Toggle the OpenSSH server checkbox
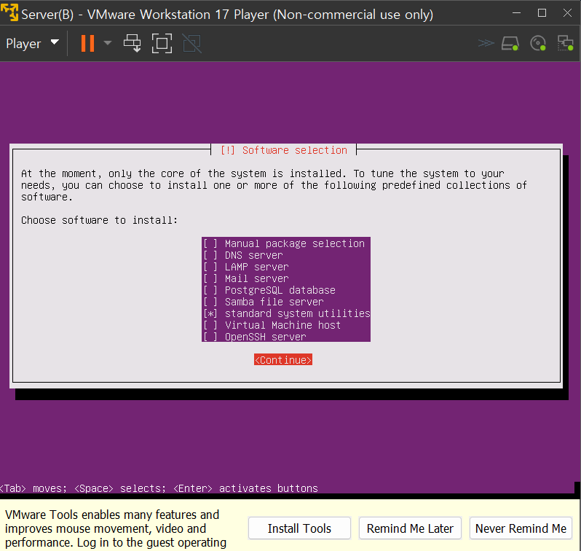The image size is (581, 551). coord(210,337)
